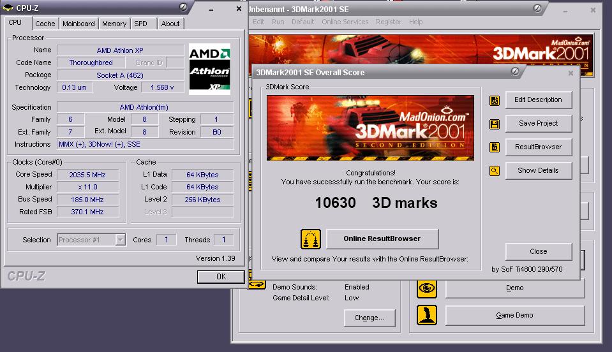
Task: Click the Revision value B0
Action: [217, 132]
